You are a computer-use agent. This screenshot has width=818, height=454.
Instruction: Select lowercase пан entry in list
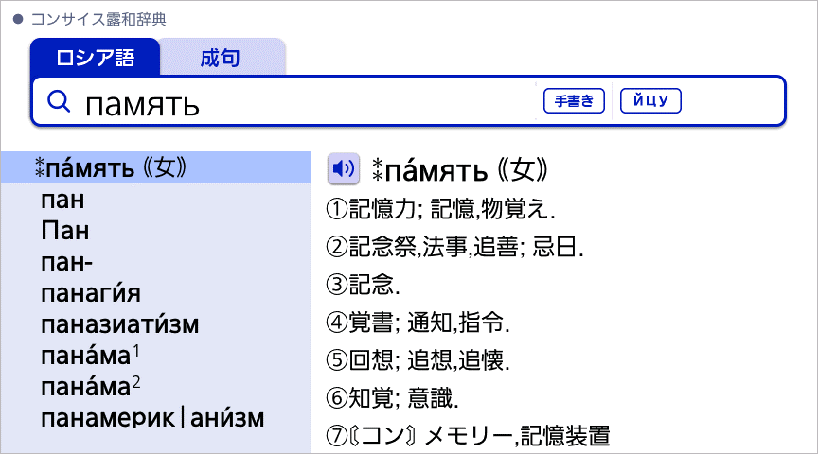point(62,201)
